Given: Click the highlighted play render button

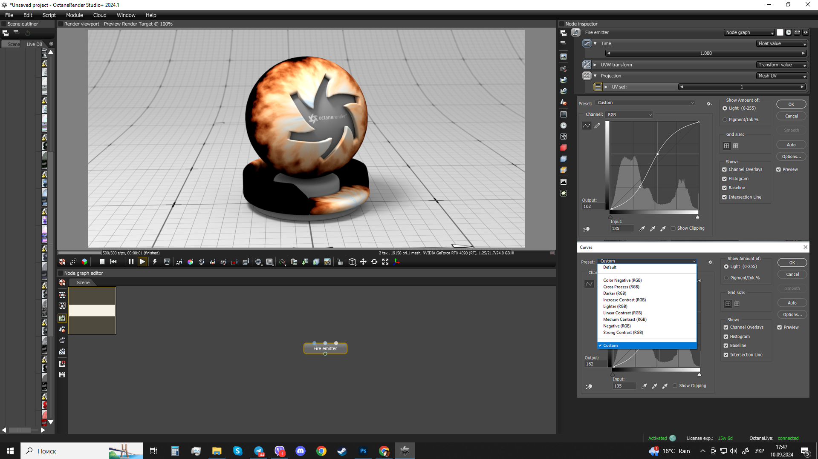Looking at the screenshot, I should (x=142, y=262).
